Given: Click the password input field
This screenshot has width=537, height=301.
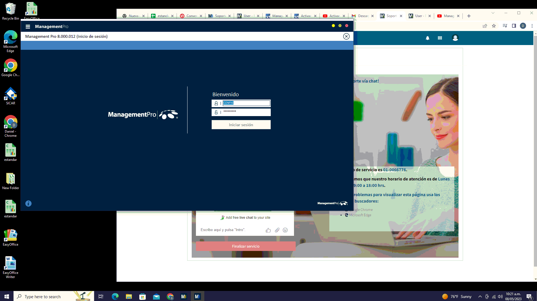Looking at the screenshot, I should pos(246,112).
